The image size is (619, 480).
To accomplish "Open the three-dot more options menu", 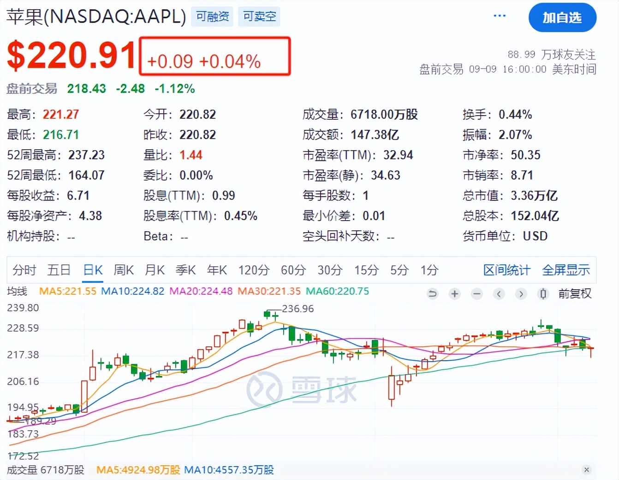I will click(500, 16).
